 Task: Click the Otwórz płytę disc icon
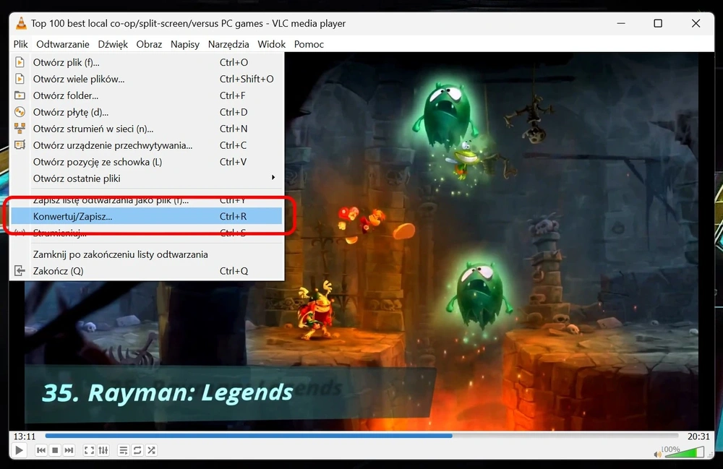20,112
